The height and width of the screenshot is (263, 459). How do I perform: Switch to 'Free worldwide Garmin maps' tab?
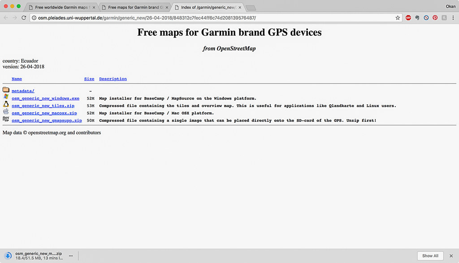coord(61,7)
